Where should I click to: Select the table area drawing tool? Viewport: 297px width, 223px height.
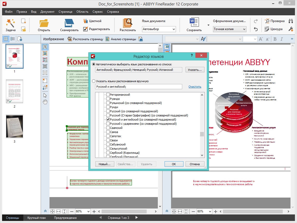45,66
